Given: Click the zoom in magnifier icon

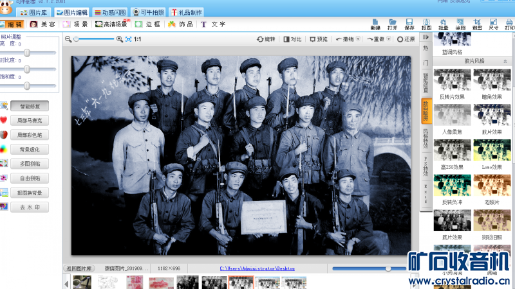Looking at the screenshot, I should [x=120, y=39].
